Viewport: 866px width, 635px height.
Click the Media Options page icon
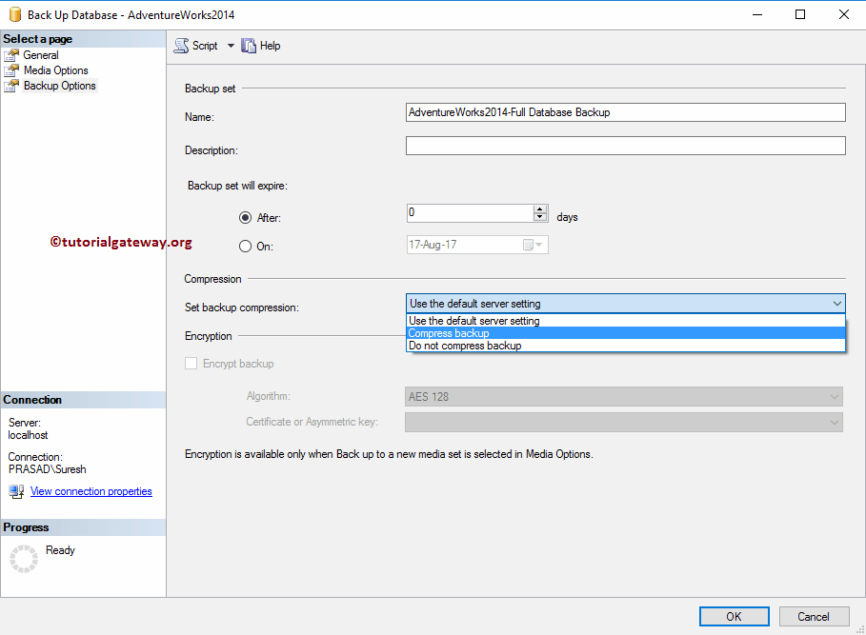tap(13, 69)
